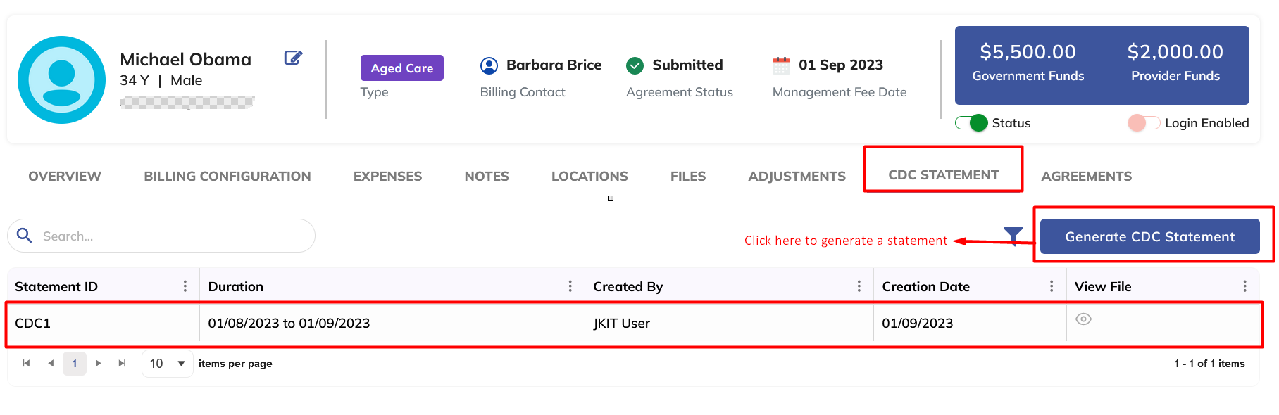Image resolution: width=1279 pixels, height=415 pixels.
Task: Switch to the Billing Configuration tab
Action: pyautogui.click(x=227, y=177)
